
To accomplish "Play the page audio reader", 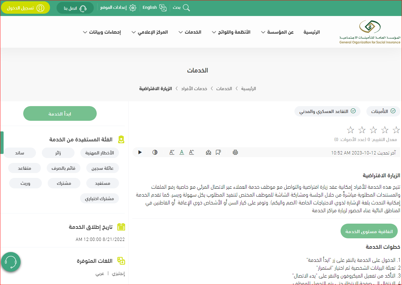I will tap(140, 152).
